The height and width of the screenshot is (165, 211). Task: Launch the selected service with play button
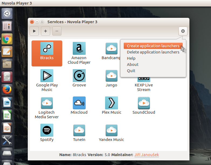pyautogui.click(x=34, y=31)
